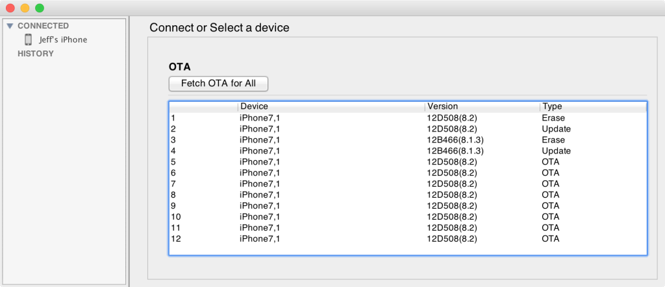Select row 2 with 12D508(8.2) Update
665x287 pixels.
click(x=408, y=129)
